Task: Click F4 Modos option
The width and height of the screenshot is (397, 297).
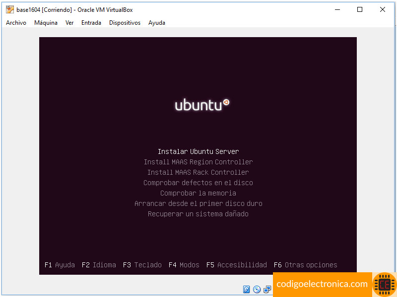Action: (184, 265)
